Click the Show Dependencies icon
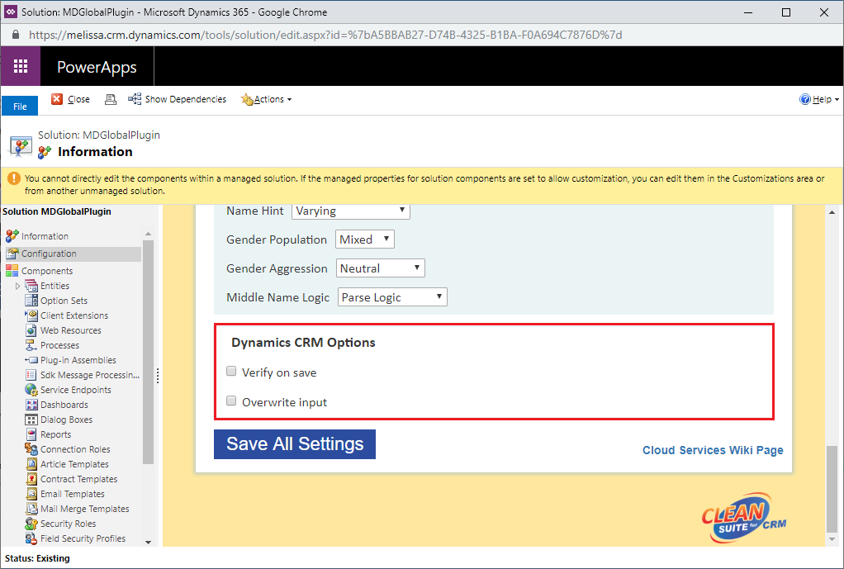This screenshot has width=844, height=569. tap(135, 99)
